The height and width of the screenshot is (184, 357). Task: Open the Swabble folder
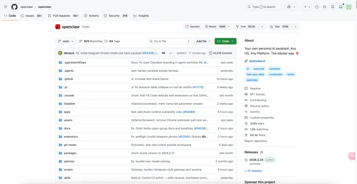pos(70,104)
